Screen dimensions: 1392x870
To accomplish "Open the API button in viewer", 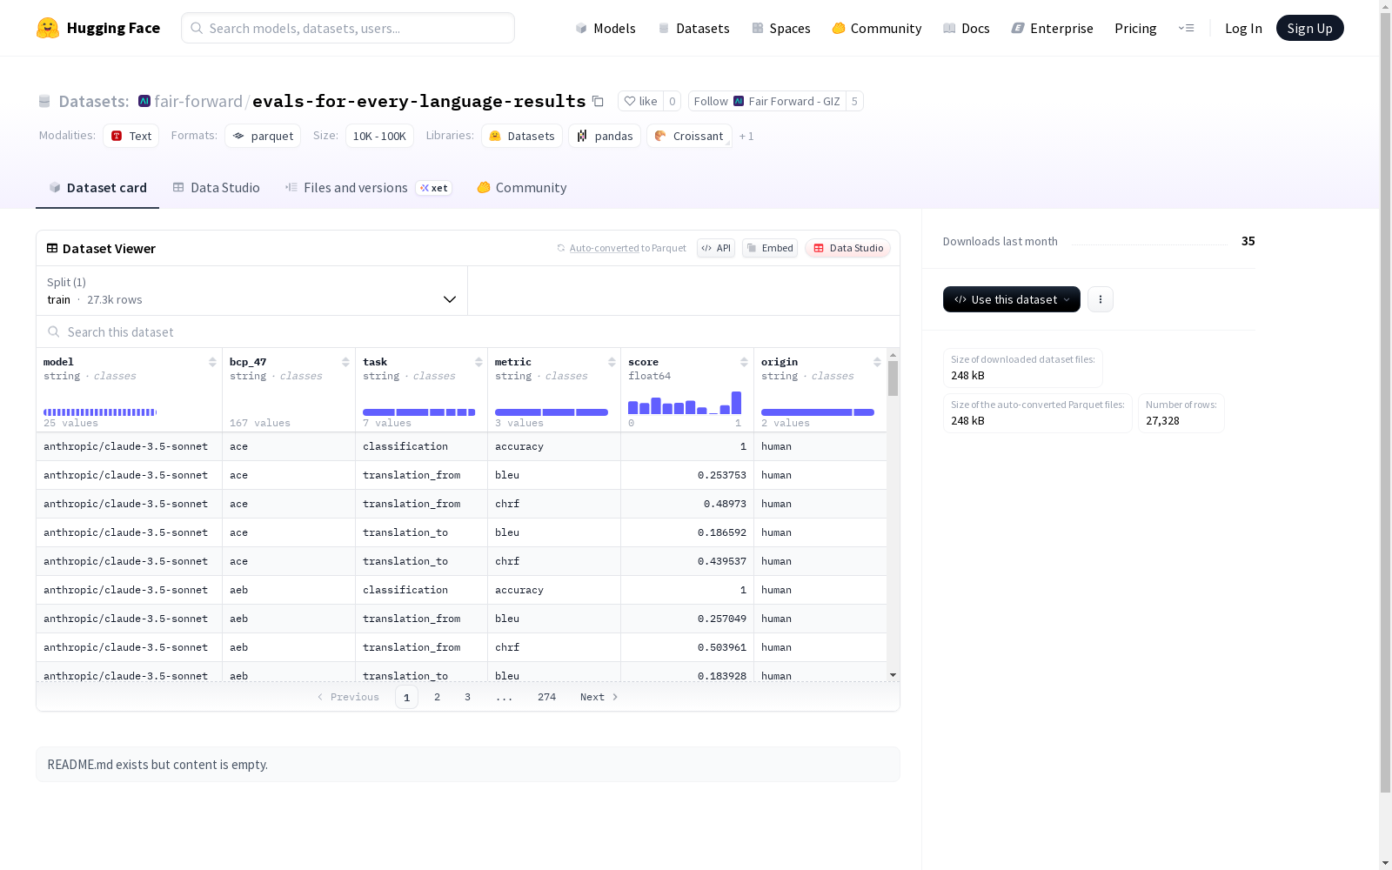I will coord(716,248).
